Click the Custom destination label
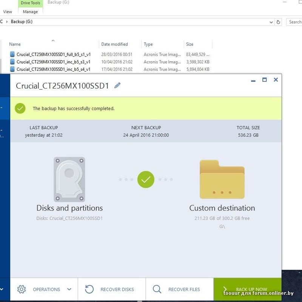This screenshot has height=302, width=302. click(x=222, y=208)
